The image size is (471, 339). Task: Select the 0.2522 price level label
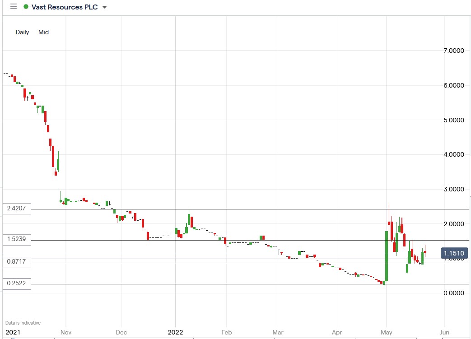pos(16,283)
